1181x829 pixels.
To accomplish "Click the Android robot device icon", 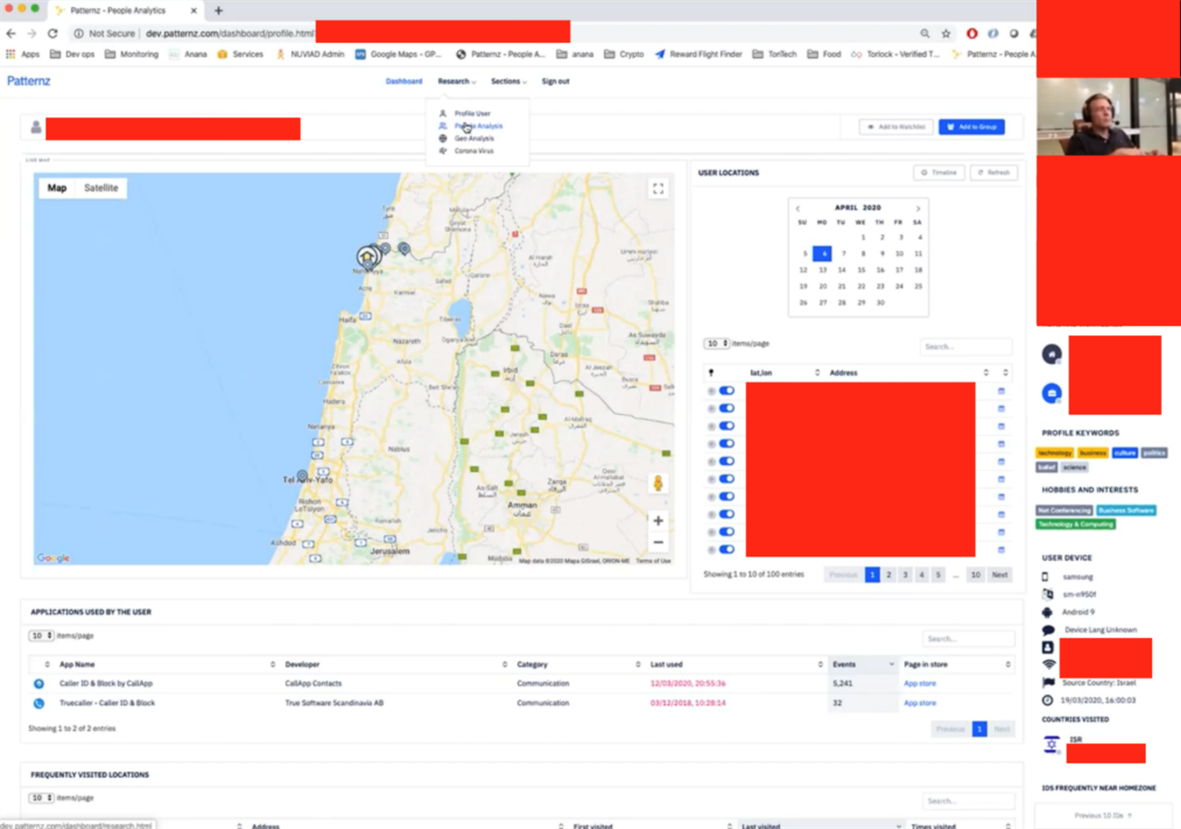I will point(1047,612).
